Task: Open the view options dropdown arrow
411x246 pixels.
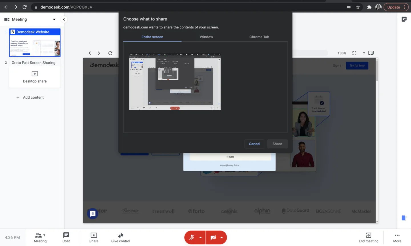Action: [364, 53]
